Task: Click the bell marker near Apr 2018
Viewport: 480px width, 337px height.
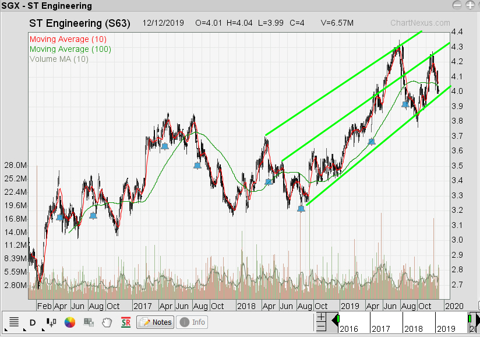Action: click(x=269, y=182)
